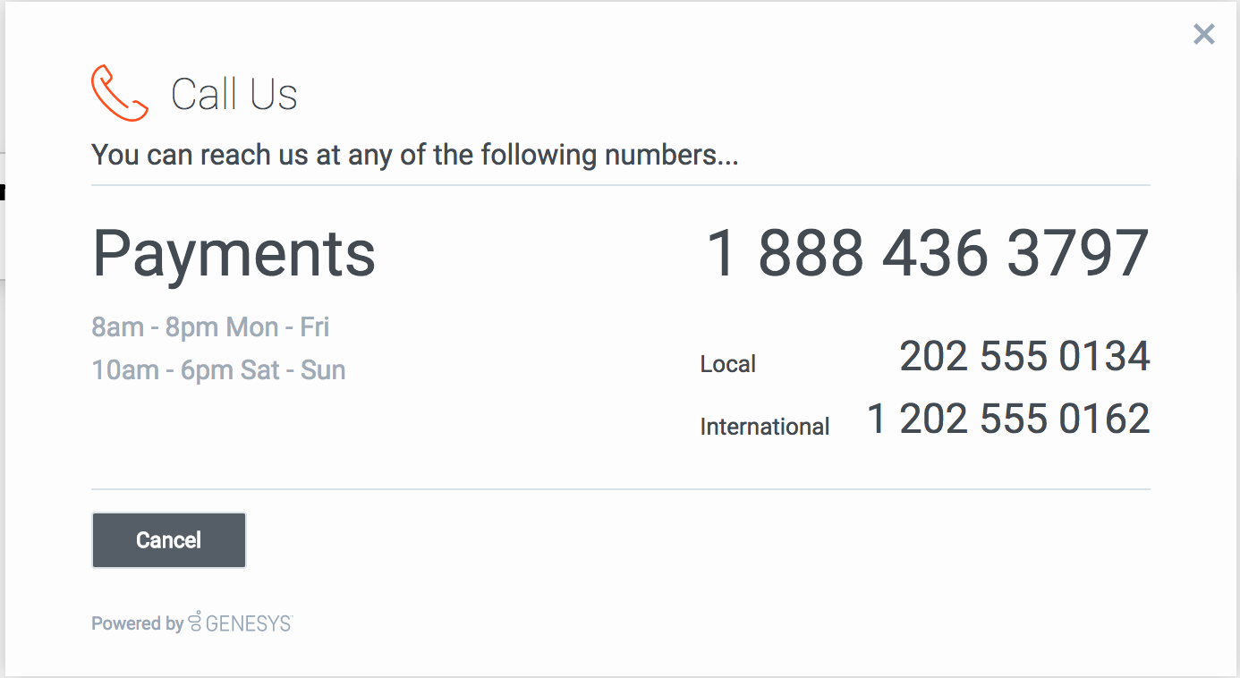
Task: Click the 'Powered by' footer text
Action: 137,623
